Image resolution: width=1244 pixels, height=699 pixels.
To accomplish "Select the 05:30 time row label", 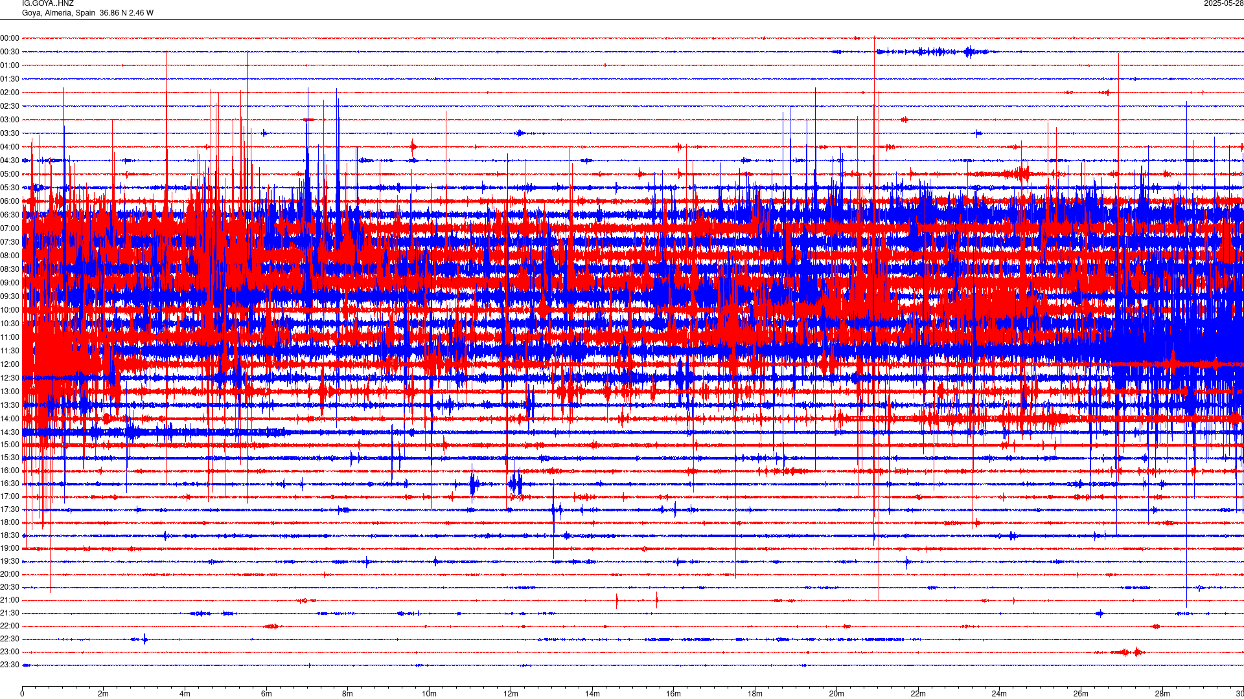I will click(10, 188).
